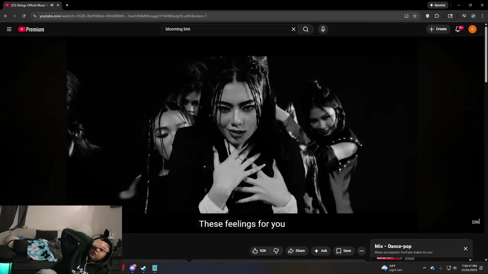The image size is (488, 274).
Task: Close the Mix - Dance-pop panel
Action: pos(466,249)
